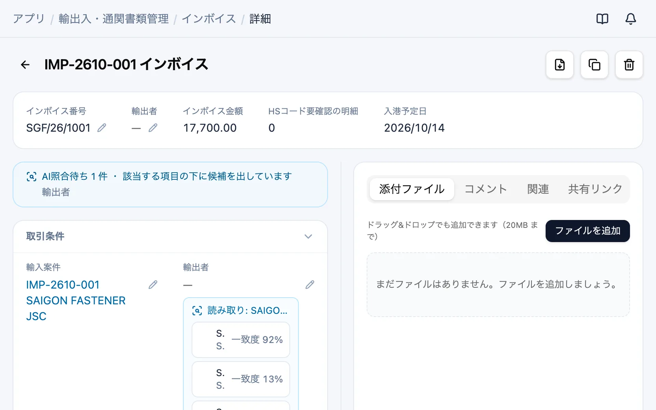Click the 読み取り: SAIGO… suggestion header
Screen dimensions: 656x410
coord(247,311)
